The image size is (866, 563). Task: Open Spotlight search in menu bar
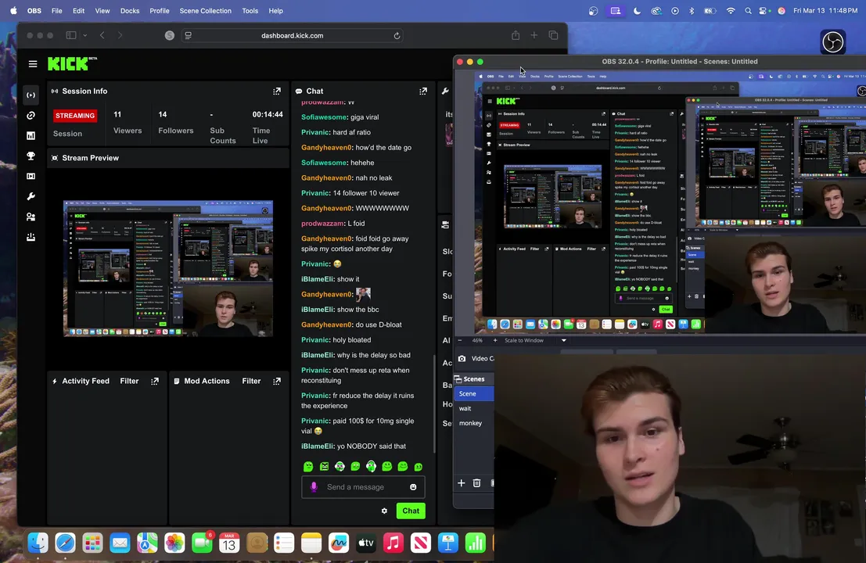[748, 10]
